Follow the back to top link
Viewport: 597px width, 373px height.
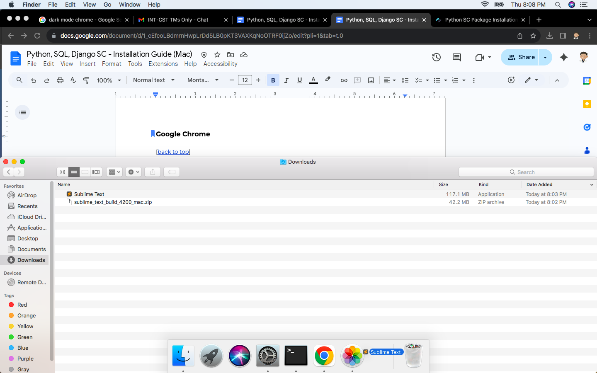pos(173,152)
